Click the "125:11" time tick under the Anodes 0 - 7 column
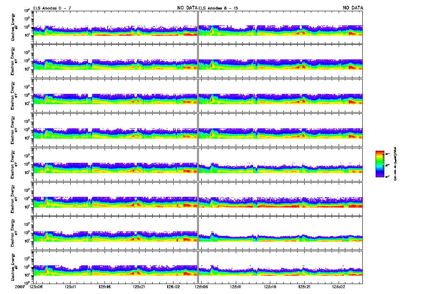Viewport: 425px width, 294px height. (x=70, y=287)
